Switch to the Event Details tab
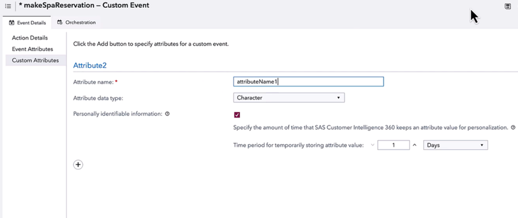 [x=28, y=23]
